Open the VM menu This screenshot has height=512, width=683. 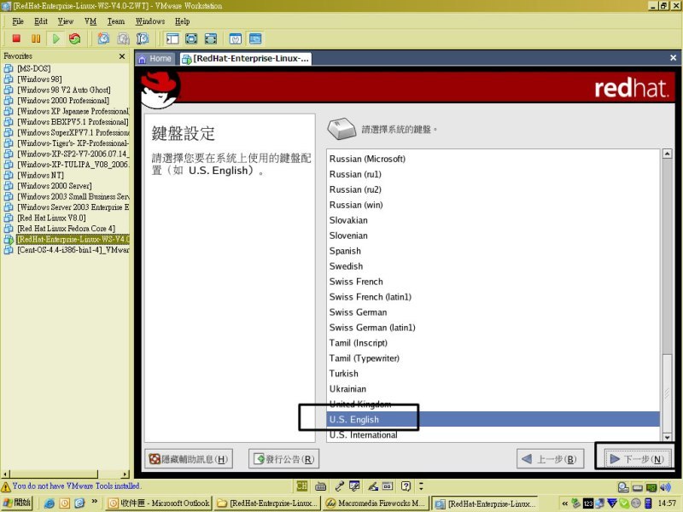click(90, 21)
